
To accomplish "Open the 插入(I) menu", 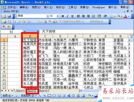I will click(48, 7).
